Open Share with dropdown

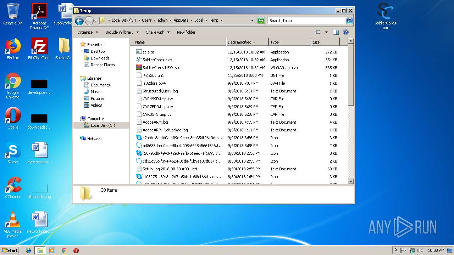click(158, 32)
